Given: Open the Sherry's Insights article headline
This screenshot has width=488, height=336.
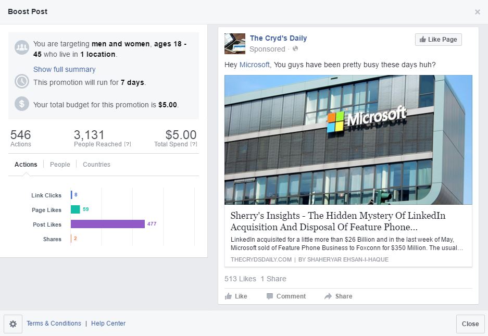Looking at the screenshot, I should 338,221.
